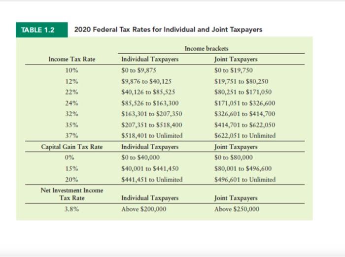
Task: Select the $19,751 to $80,250 joint bracket
Action: pyautogui.click(x=241, y=81)
